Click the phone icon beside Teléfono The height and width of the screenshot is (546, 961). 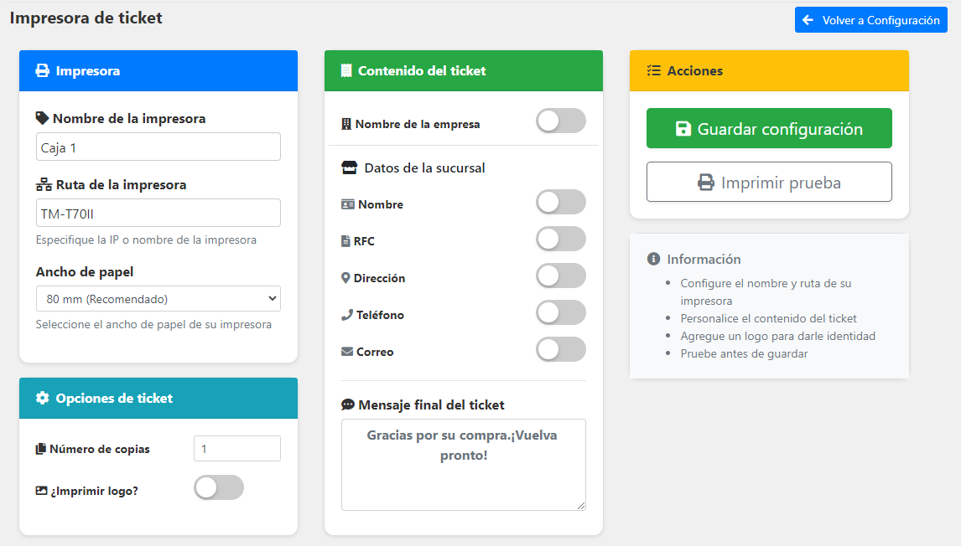point(347,314)
